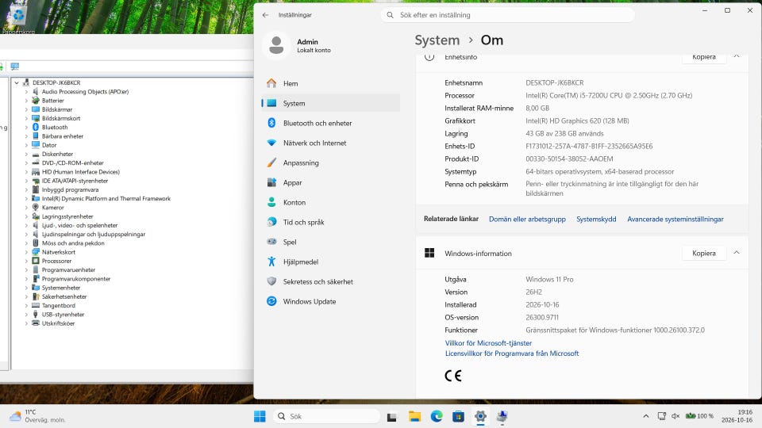Expand Batterier in Device Manager
Viewport: 762px width, 428px height.
tap(26, 101)
